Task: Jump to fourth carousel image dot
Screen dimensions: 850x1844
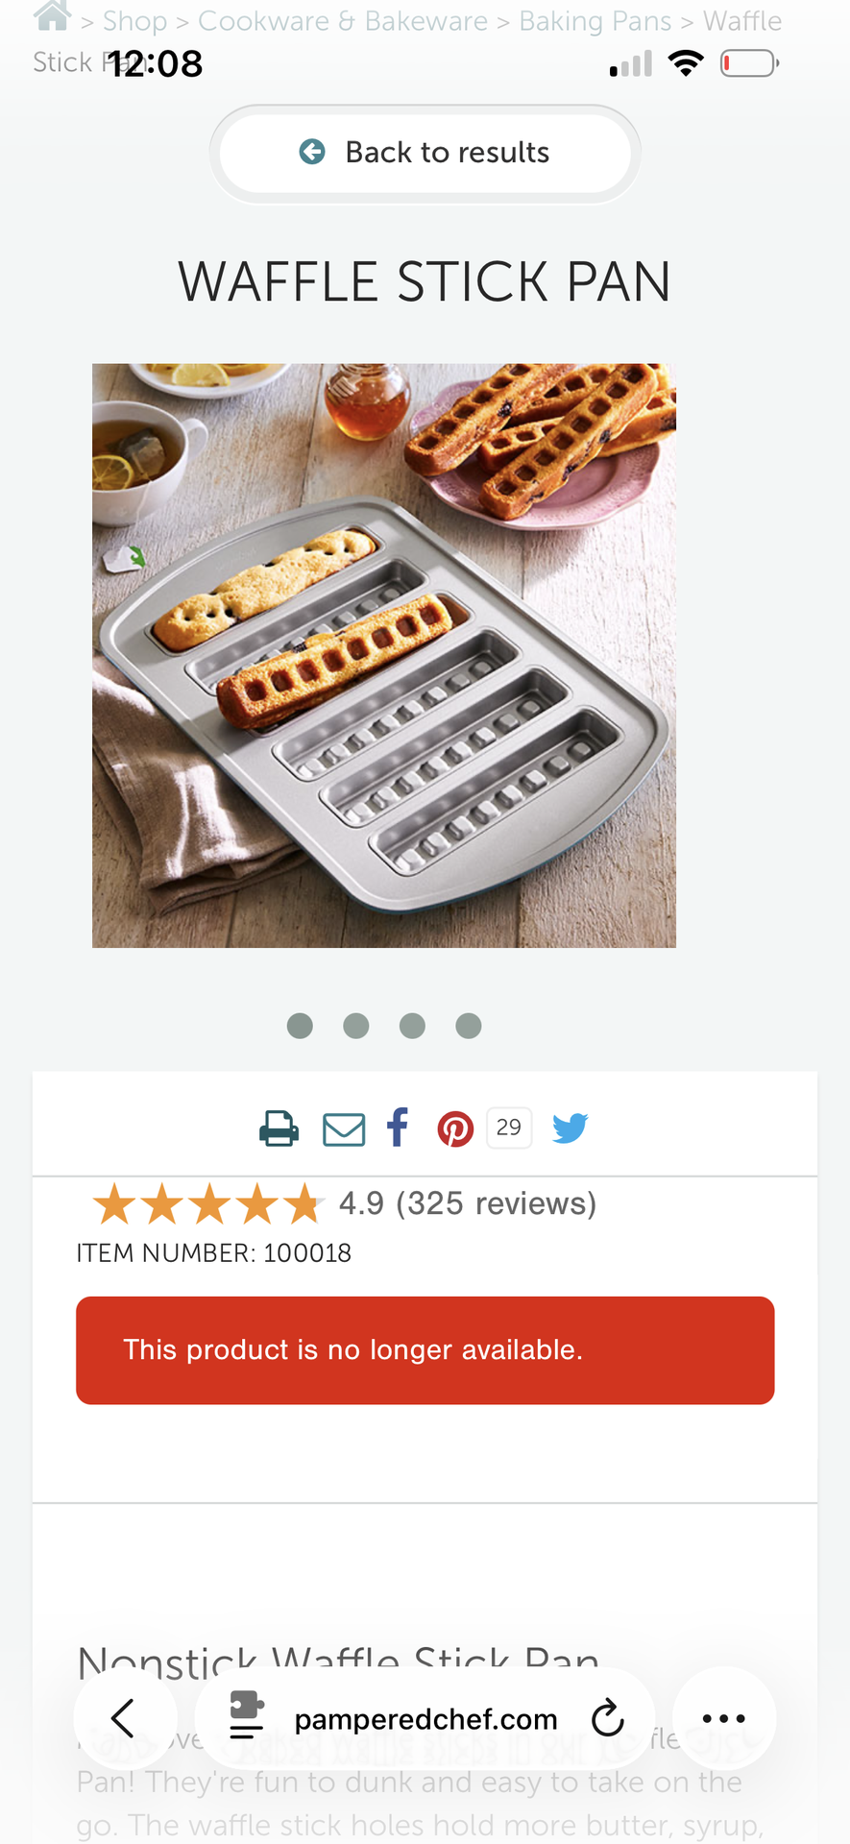Action: pos(469,1026)
